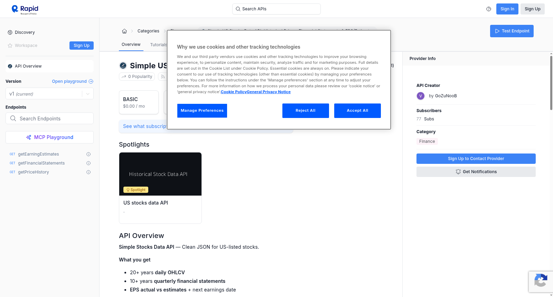
Task: Open the MCP Playground button
Action: (49, 137)
